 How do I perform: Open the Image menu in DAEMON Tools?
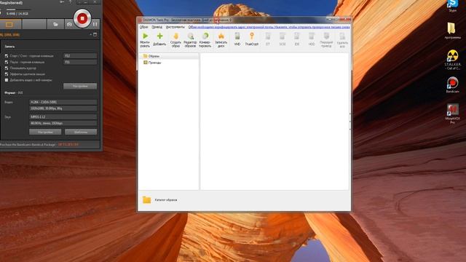144,27
